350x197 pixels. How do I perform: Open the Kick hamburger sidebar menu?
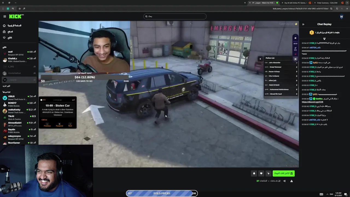pyautogui.click(x=5, y=16)
